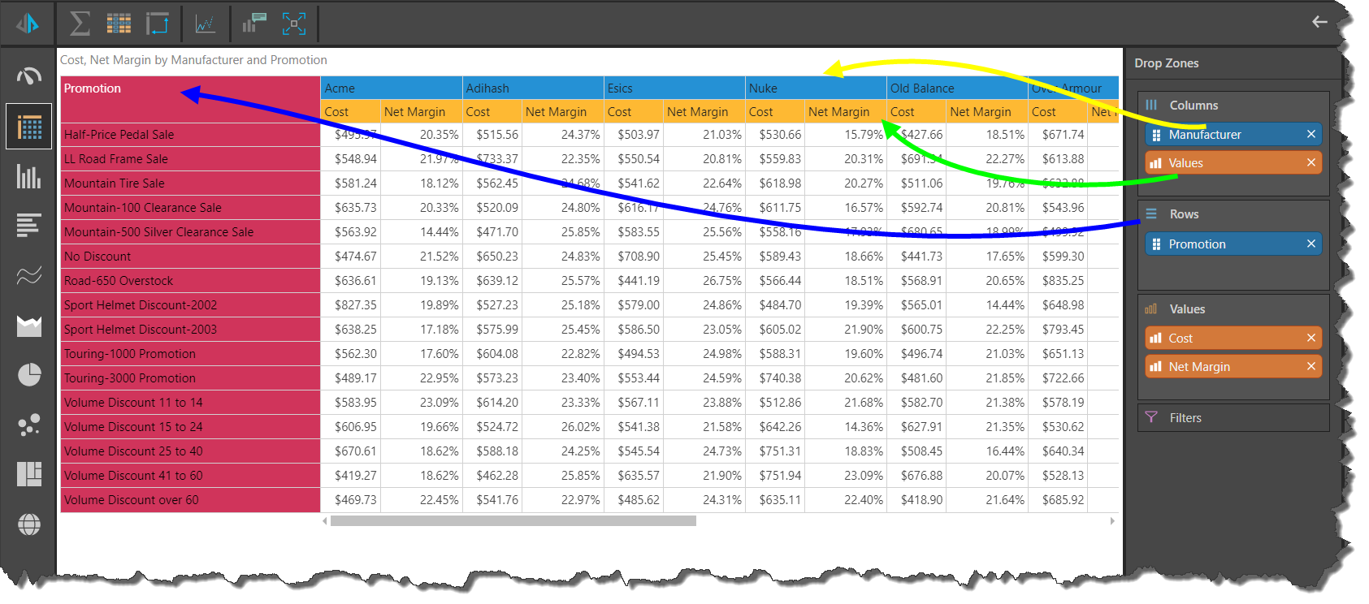Select the Sport Helmet Discount-2002 row

point(190,305)
